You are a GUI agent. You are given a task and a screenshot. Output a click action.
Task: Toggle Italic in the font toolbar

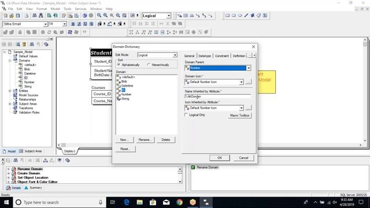79,24
